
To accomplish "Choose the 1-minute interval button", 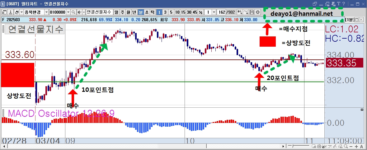I will click(159, 12).
